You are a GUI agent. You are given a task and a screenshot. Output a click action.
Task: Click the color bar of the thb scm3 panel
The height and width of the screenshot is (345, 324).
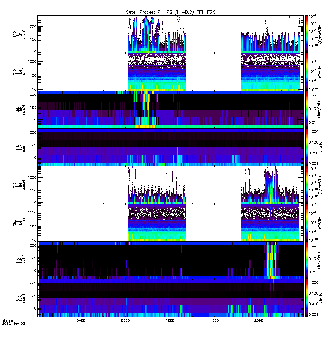pyautogui.click(x=307, y=72)
